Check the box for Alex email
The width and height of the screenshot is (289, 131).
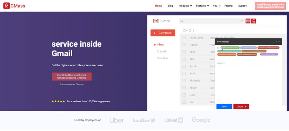[x=184, y=59]
